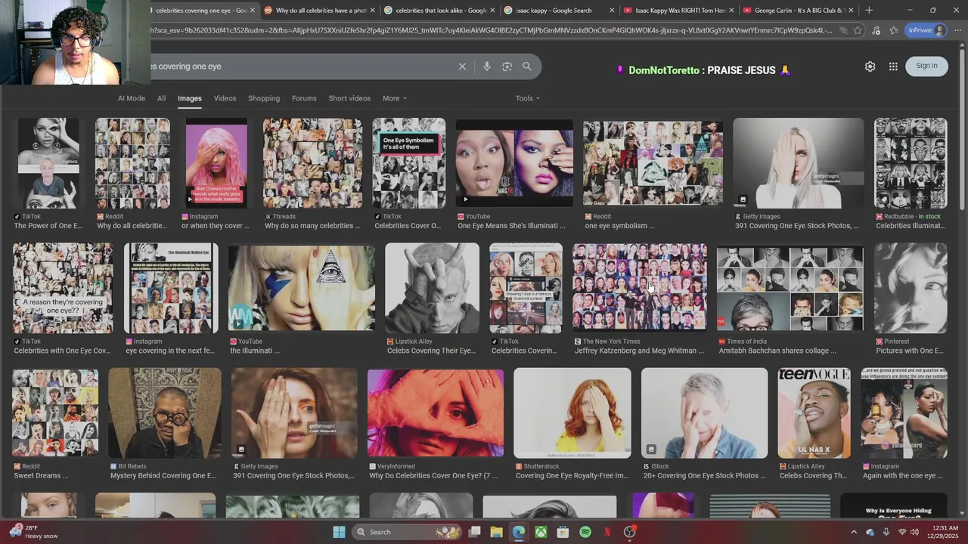Open the Getty Images blonde woman thumbnail
The image size is (968, 544).
(x=798, y=163)
